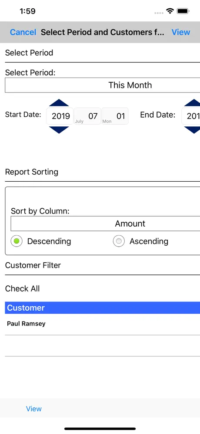This screenshot has width=200, height=434.
Task: Tap the Start Date label
Action: click(x=23, y=115)
